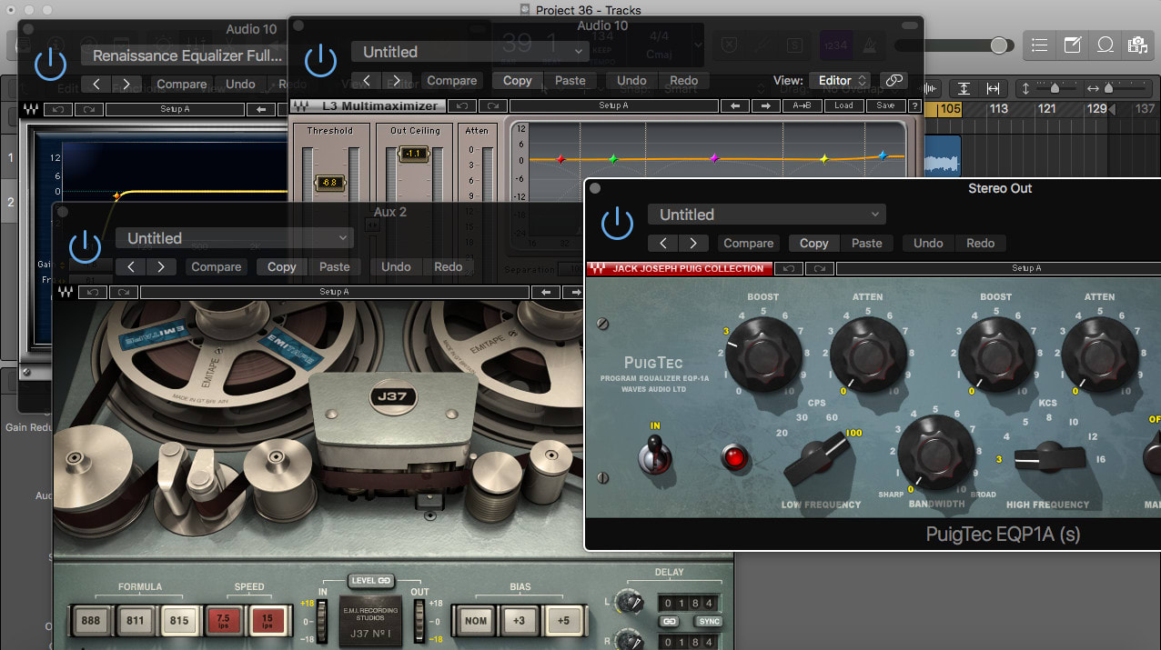Viewport: 1161px width, 650px height.
Task: Open L3 Multimaximizer help question mark
Action: 914,105
